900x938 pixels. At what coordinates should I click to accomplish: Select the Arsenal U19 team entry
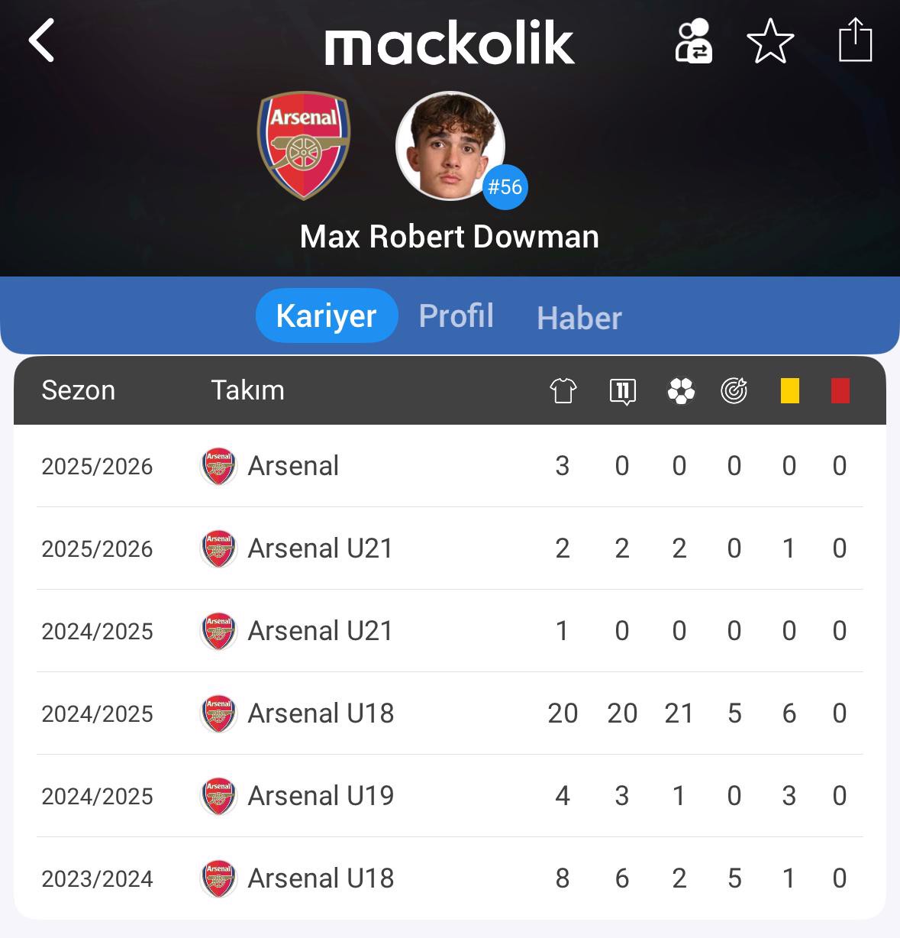(x=321, y=796)
